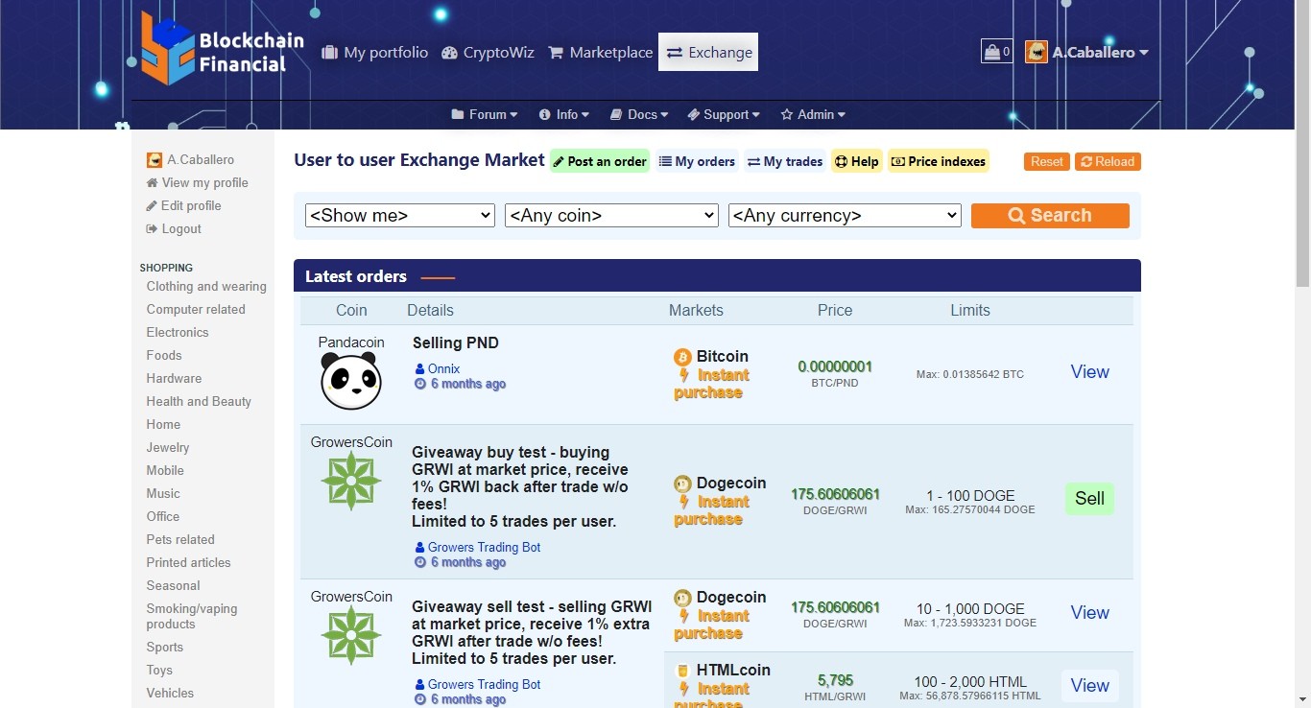1311x708 pixels.
Task: Expand the Forum menu
Action: pos(485,114)
